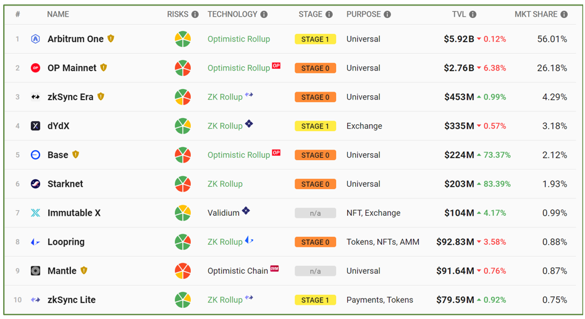Click the Purpose column info icon

tap(387, 15)
